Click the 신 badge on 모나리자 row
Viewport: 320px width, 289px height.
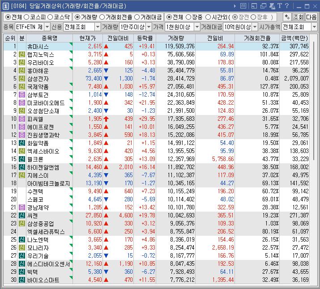point(21,247)
